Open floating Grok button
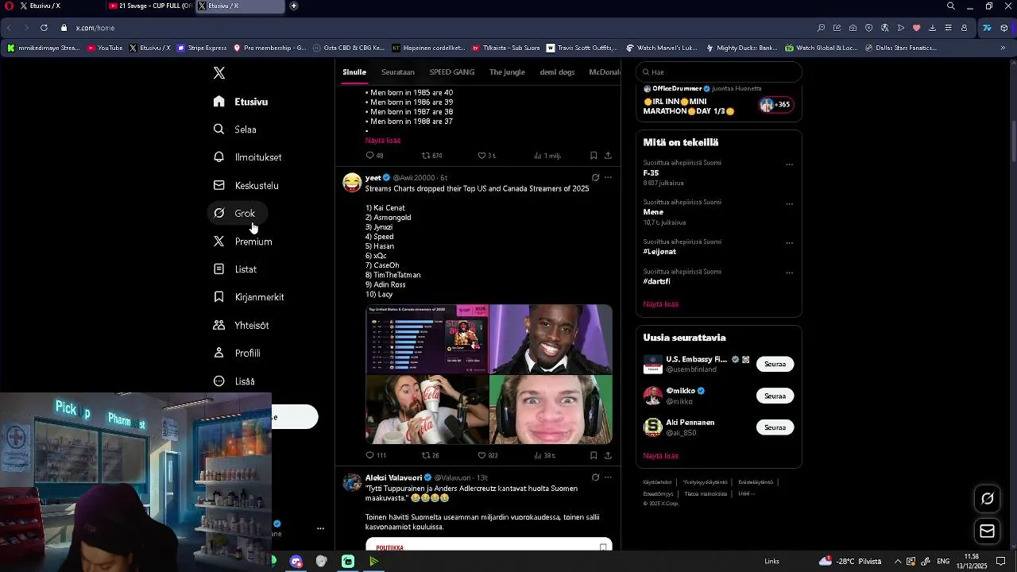Screen dimensions: 1017x572 click(988, 499)
